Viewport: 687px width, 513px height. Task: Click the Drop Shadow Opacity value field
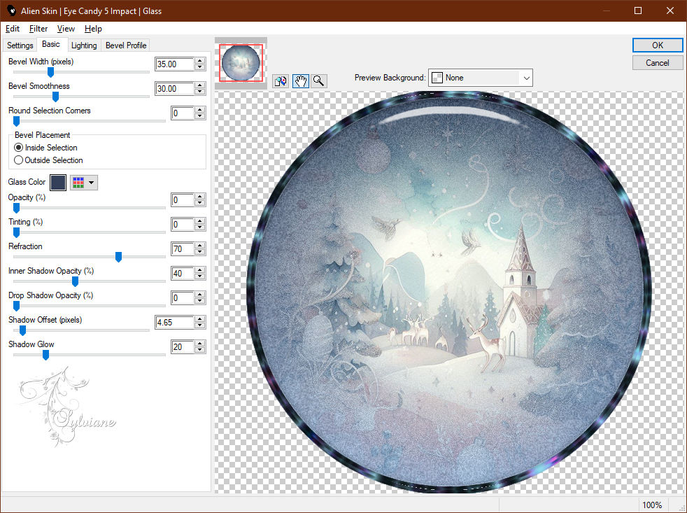pos(183,298)
